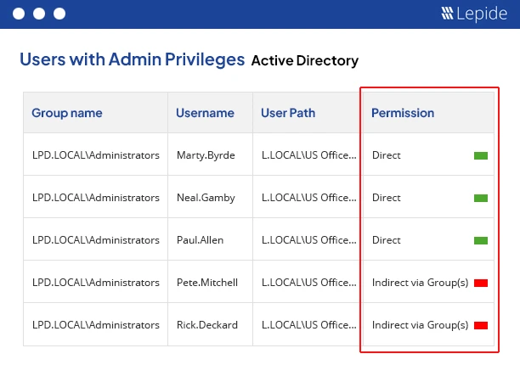
Task: Click the first window control dot
Action: point(18,14)
